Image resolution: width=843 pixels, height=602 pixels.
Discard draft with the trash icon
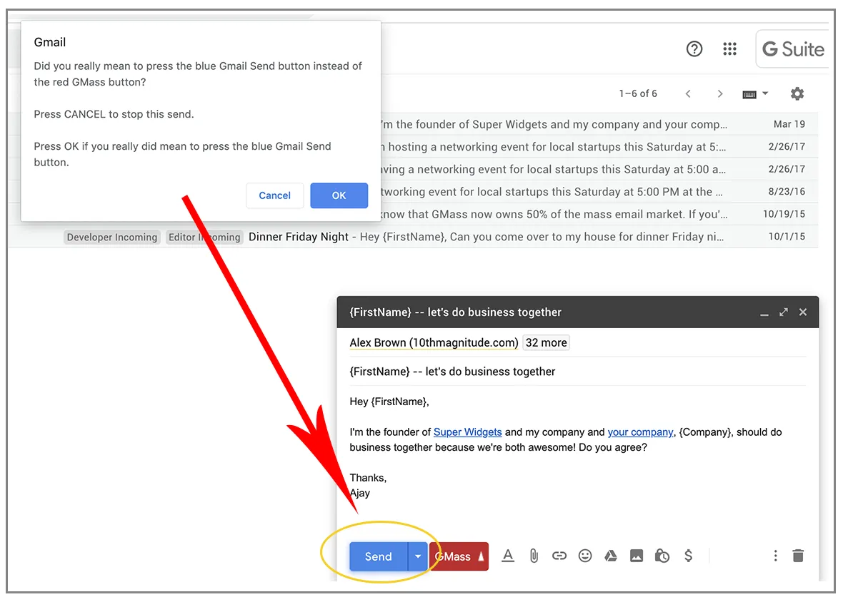[799, 556]
